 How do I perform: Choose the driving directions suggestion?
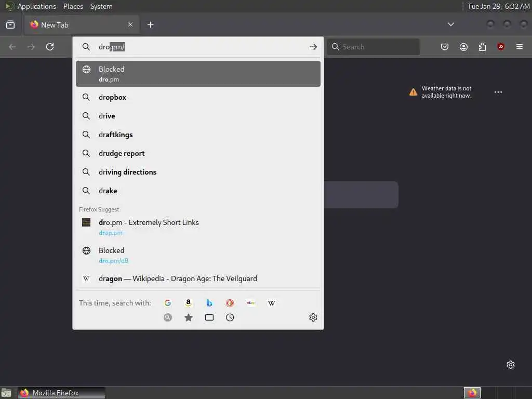tap(198, 171)
